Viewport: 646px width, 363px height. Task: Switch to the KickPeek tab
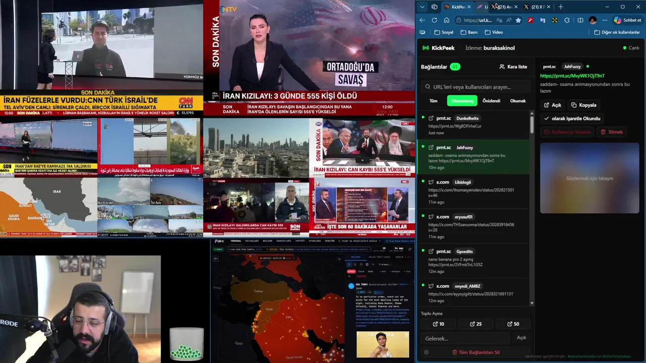tap(457, 7)
